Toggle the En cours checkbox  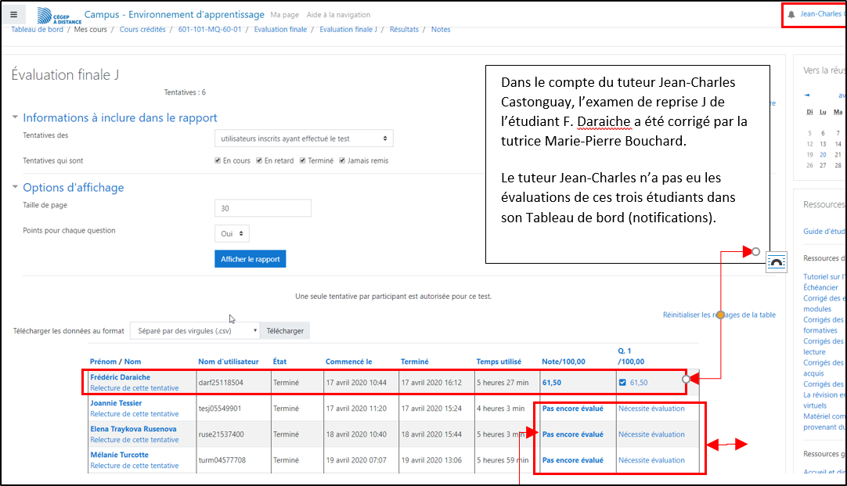point(218,161)
